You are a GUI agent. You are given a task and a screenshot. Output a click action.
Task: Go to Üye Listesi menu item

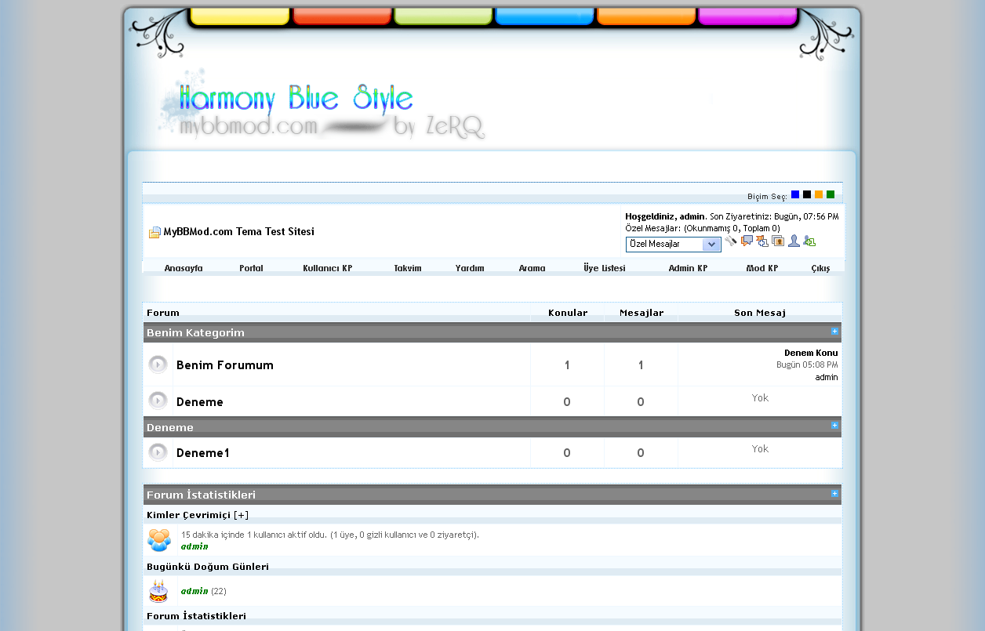click(x=604, y=268)
